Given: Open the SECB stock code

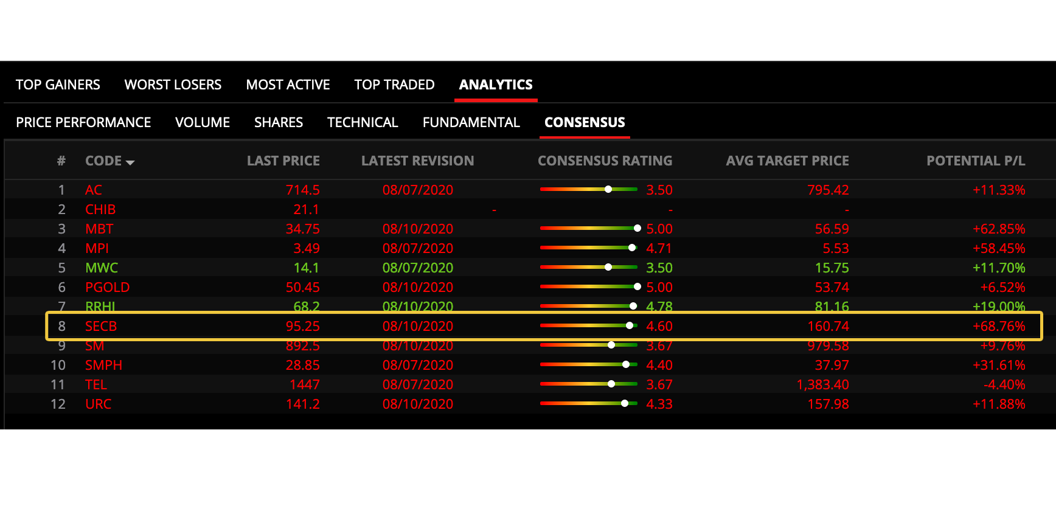Looking at the screenshot, I should 101,326.
